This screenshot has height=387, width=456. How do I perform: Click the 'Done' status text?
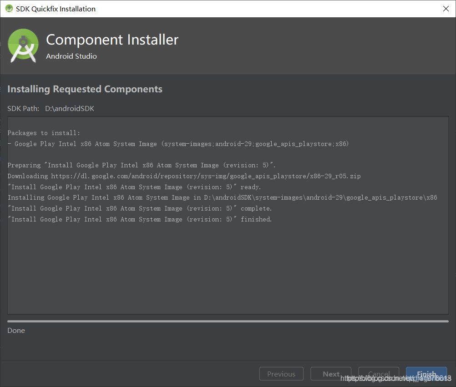tap(16, 331)
